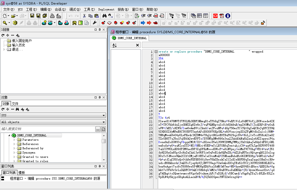This screenshot has width=297, height=190.
Task: Open Find with the binoculars toolbar icon
Action: (x=104, y=16)
